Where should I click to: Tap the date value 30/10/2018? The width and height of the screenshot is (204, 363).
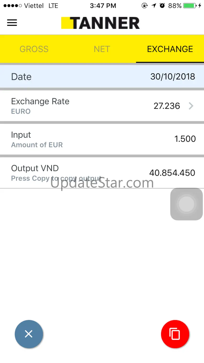point(173,77)
